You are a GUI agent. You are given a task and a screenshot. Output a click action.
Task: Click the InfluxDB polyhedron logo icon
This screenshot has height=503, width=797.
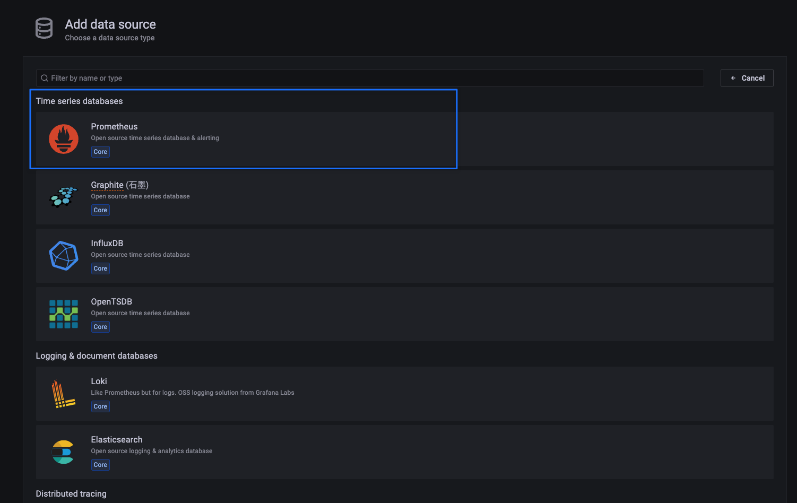pos(64,256)
